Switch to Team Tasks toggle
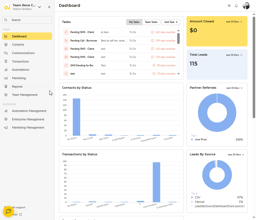 click(151, 22)
